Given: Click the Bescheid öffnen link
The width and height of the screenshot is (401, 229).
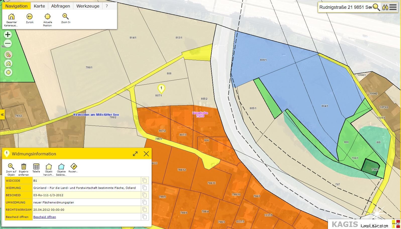Looking at the screenshot, I should point(45,217).
